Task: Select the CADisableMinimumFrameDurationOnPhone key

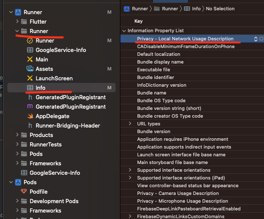Action: tap(186, 46)
